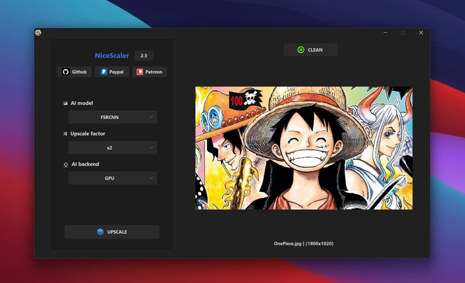465x283 pixels.
Task: Click the NiceScaler app icon in title bar
Action: [38, 32]
